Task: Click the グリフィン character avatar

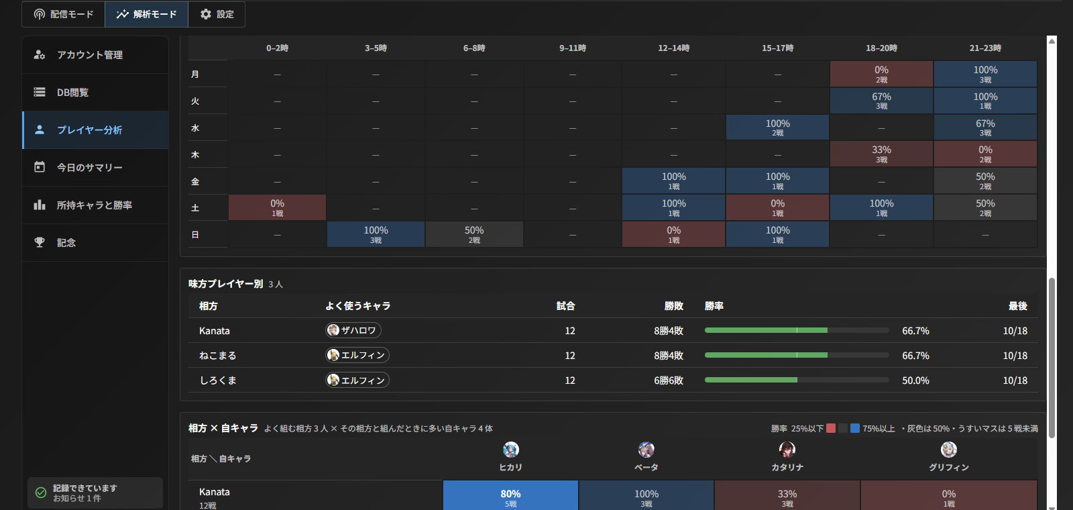Action: pos(949,450)
